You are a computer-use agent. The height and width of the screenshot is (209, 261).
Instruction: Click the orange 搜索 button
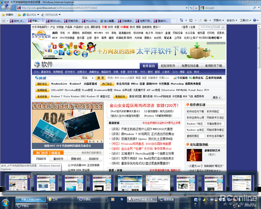point(101,78)
